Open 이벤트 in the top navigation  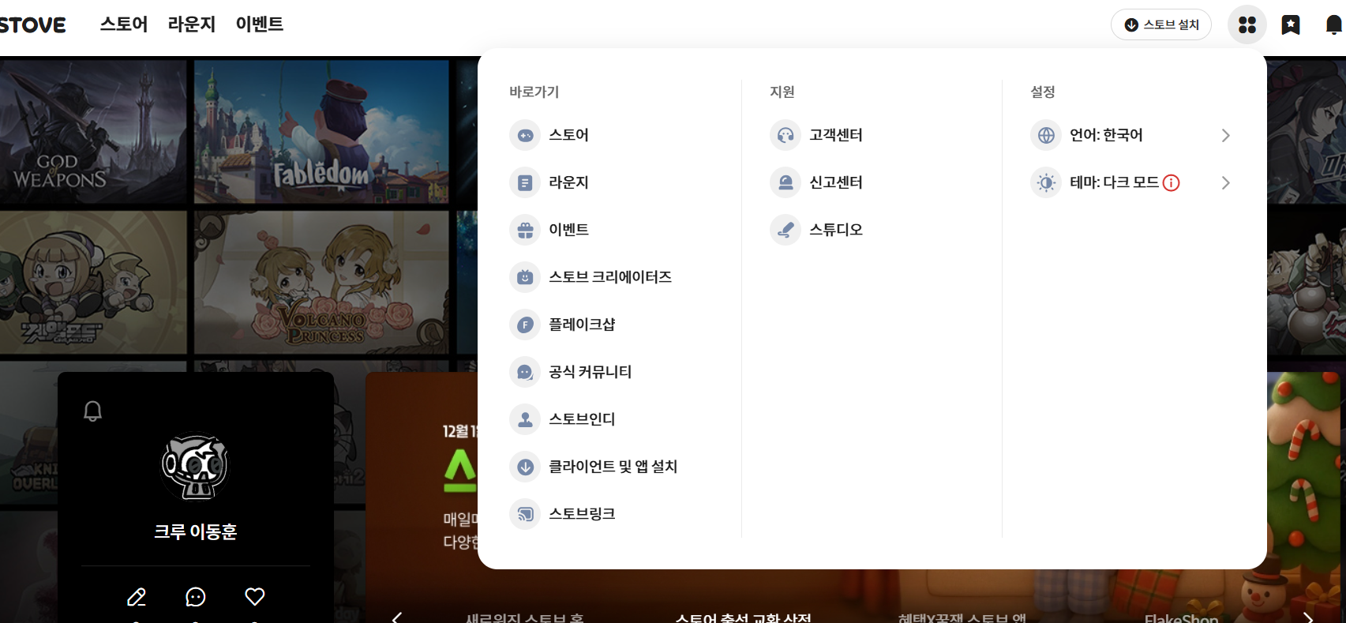click(x=260, y=24)
